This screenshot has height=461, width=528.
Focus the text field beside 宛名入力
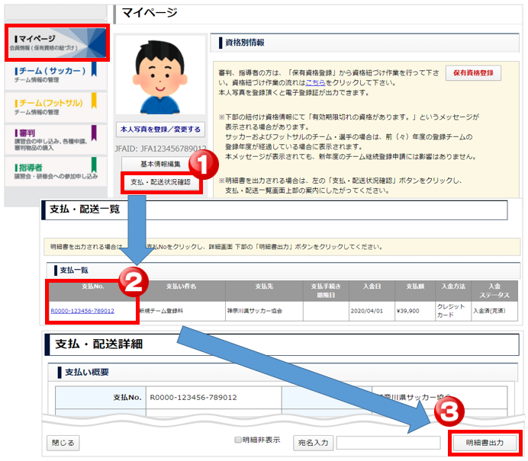pyautogui.click(x=388, y=443)
